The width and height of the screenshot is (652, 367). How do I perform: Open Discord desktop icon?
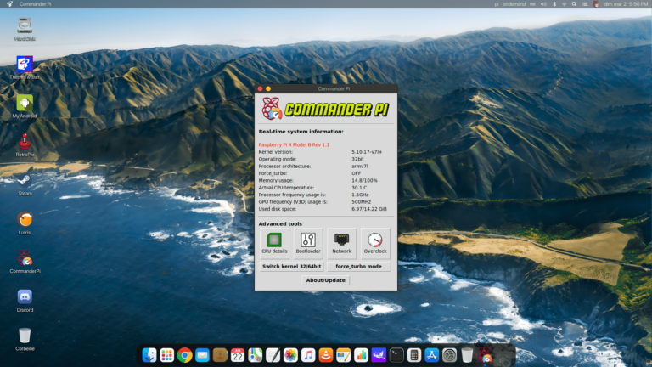pos(25,301)
